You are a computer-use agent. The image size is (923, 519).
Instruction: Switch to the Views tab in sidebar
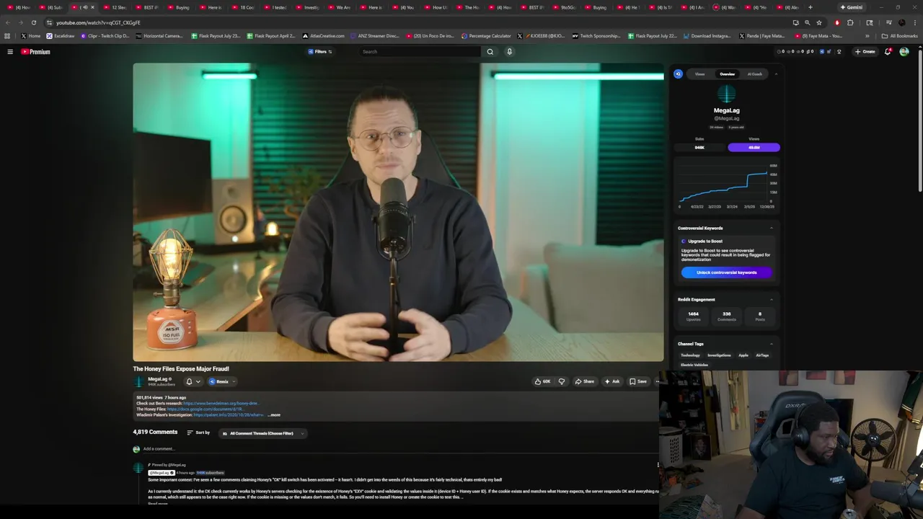pos(699,74)
